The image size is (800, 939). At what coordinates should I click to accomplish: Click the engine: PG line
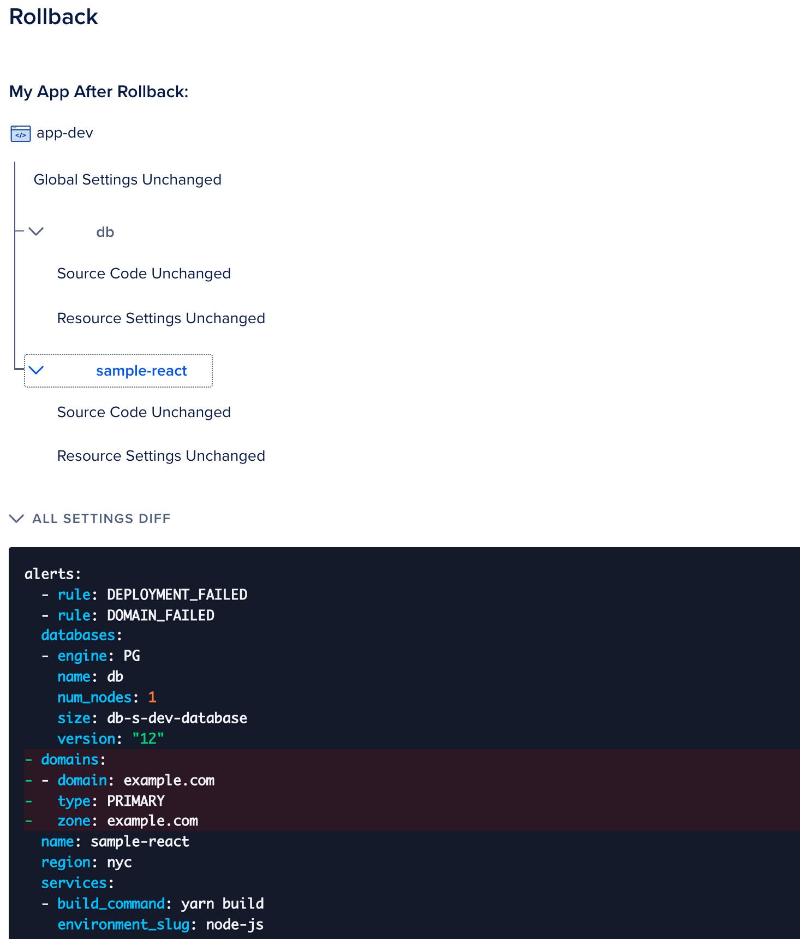[x=91, y=656]
